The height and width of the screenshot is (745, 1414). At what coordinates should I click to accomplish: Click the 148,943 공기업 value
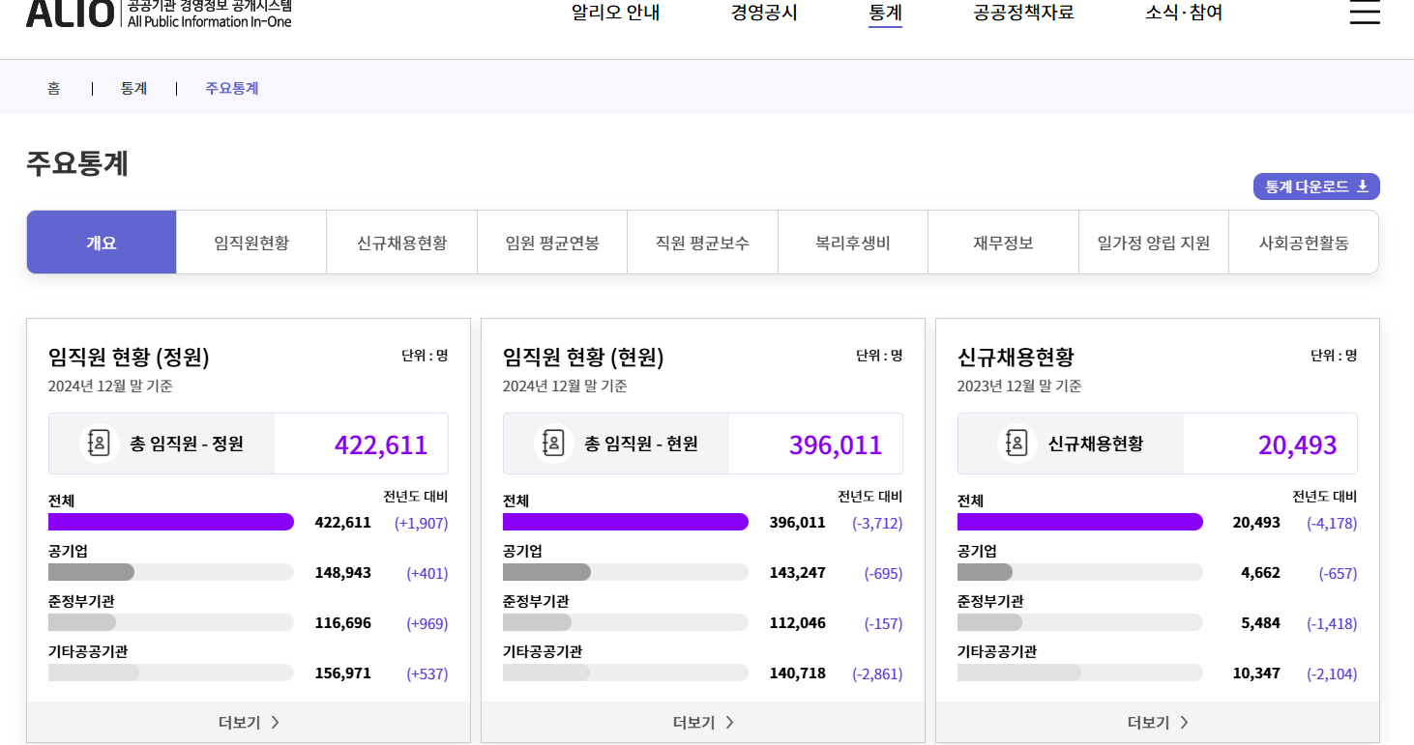click(x=342, y=573)
